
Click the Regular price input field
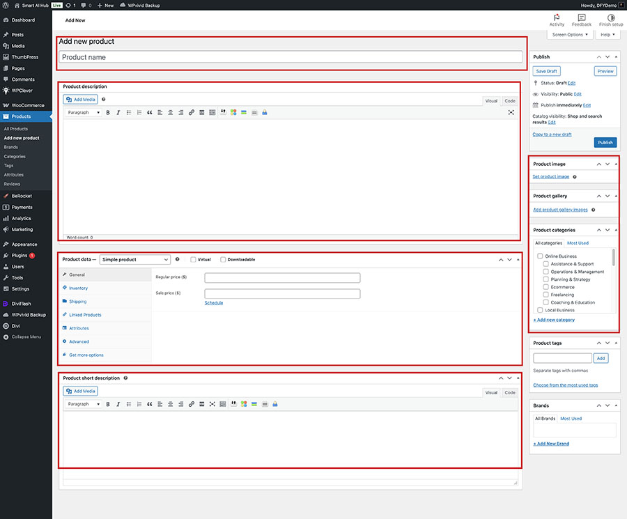(282, 278)
